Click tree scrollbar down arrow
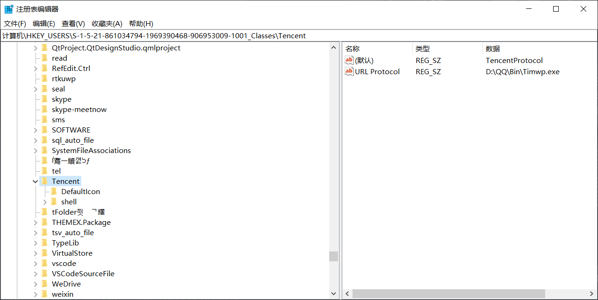 point(333,293)
